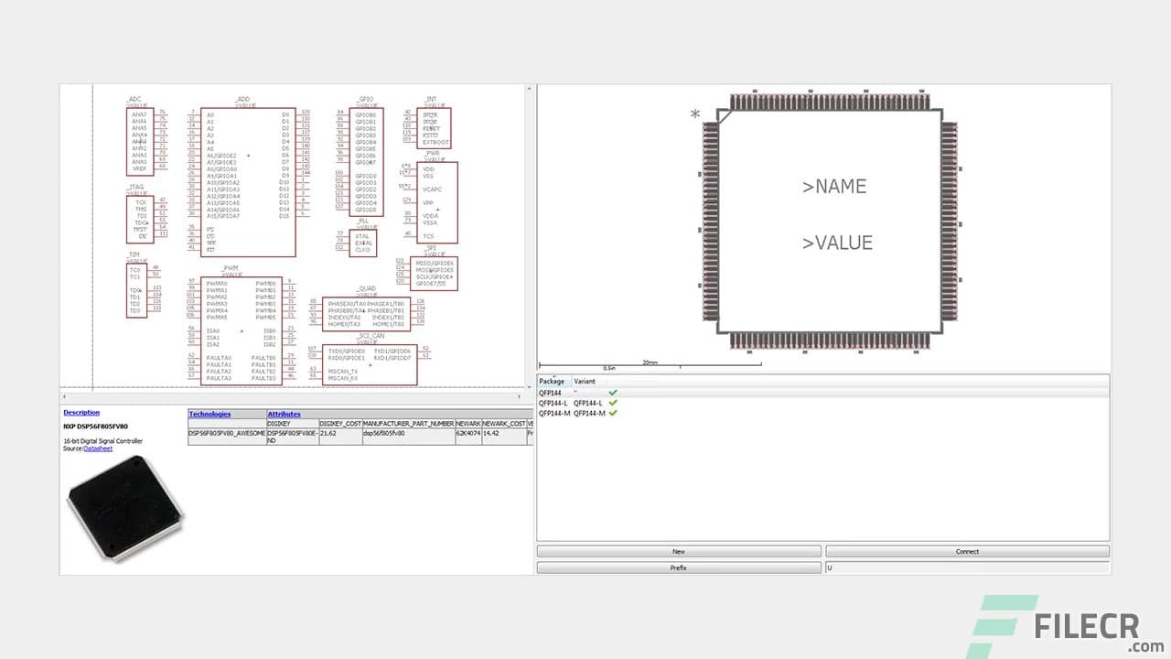Click the green checkmark beside QFP144
The image size is (1171, 659).
613,392
